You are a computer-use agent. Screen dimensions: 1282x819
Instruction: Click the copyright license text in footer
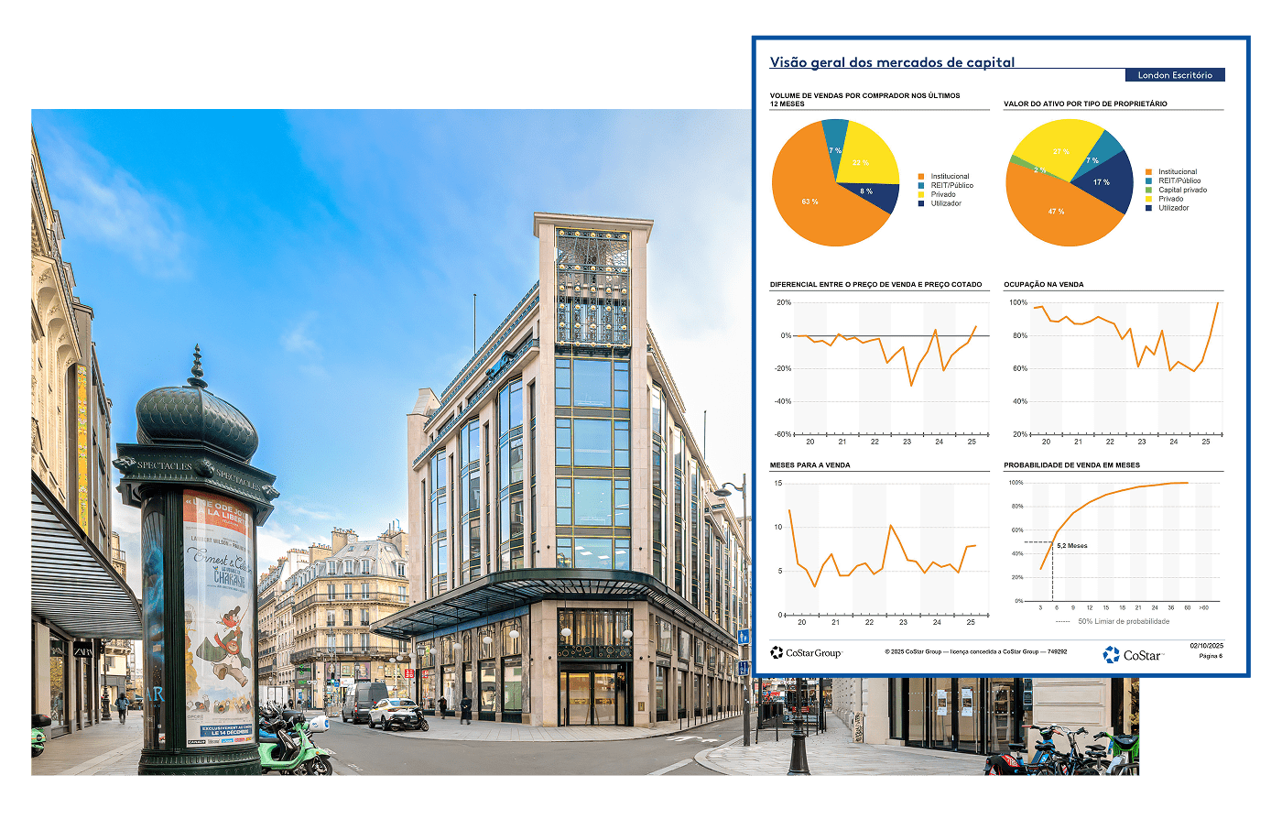point(975,651)
